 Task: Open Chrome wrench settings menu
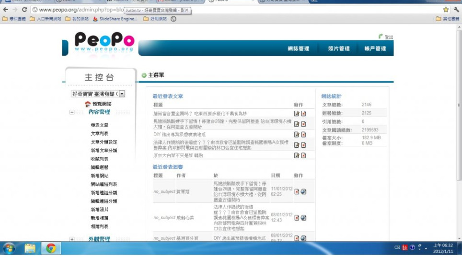456,10
